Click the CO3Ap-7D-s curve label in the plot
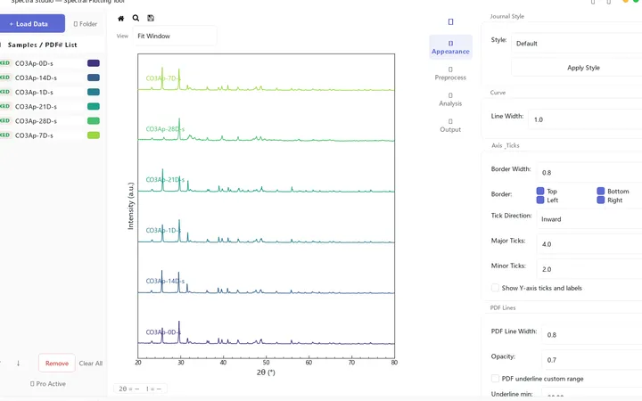This screenshot has width=642, height=401. coord(163,78)
